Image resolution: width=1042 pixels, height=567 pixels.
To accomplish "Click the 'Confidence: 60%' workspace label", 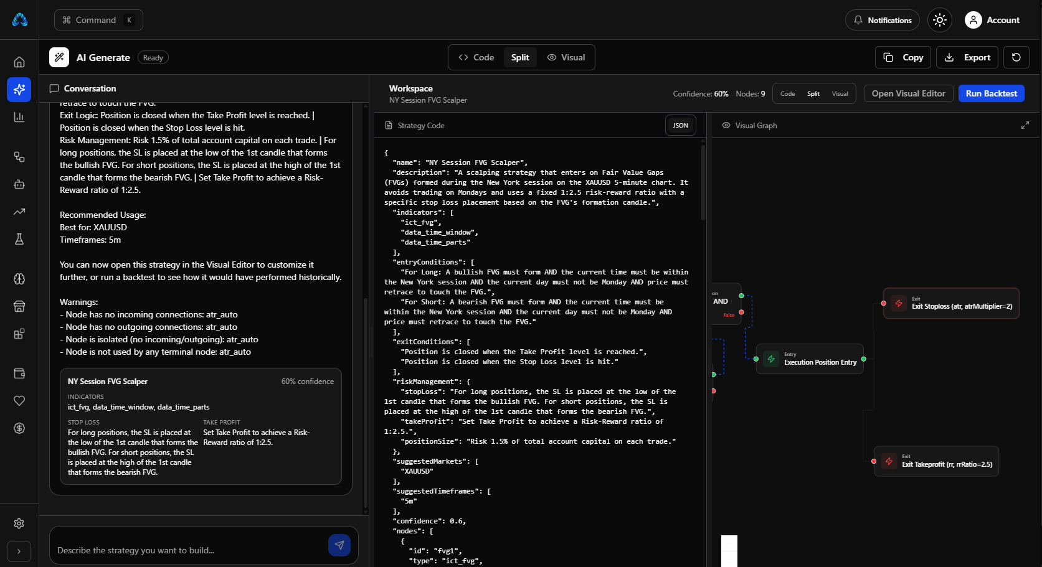I will (701, 93).
